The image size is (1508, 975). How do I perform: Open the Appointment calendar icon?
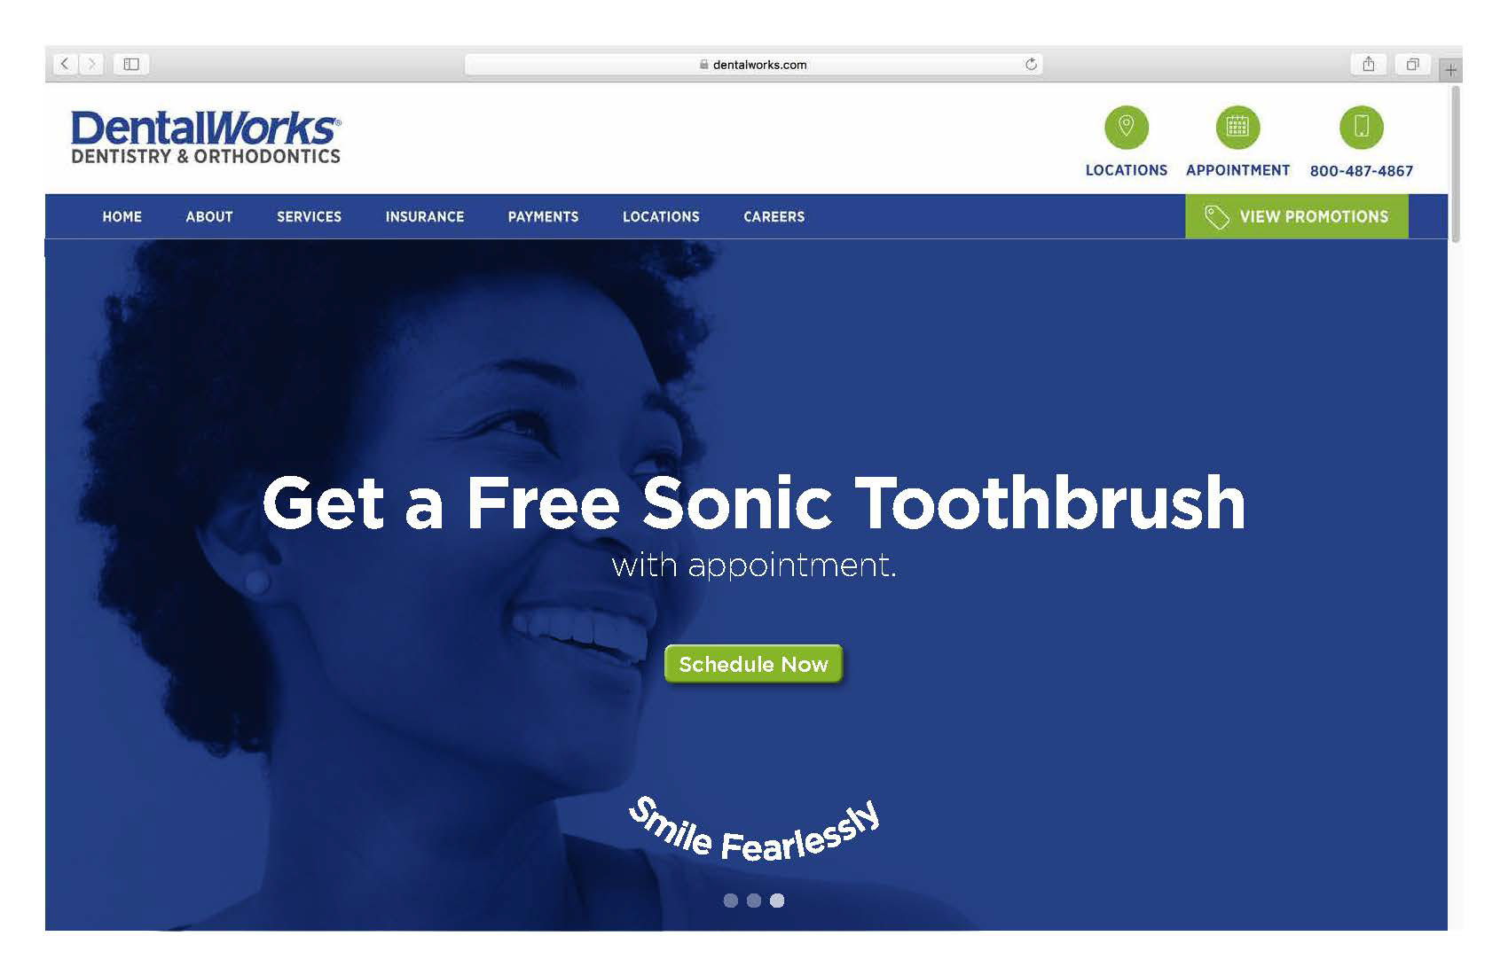point(1237,128)
